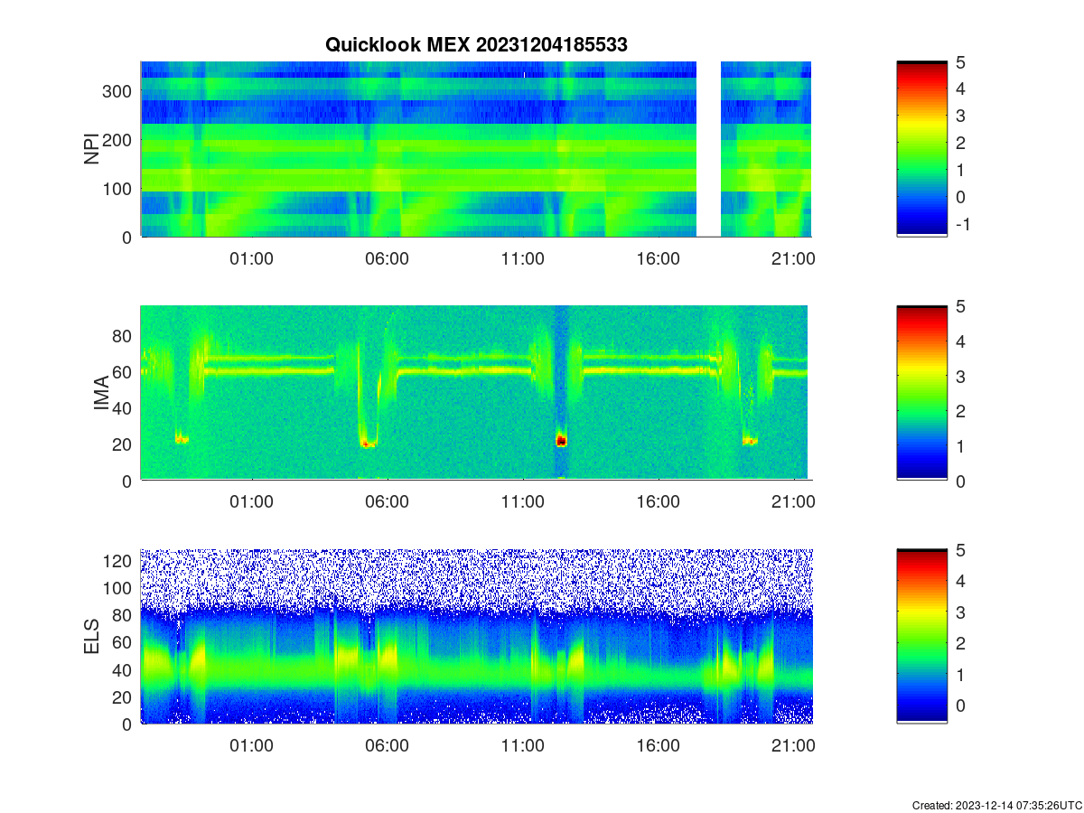Click the 80 tick on ELS y-axis
This screenshot has width=1084, height=813.
tap(124, 615)
